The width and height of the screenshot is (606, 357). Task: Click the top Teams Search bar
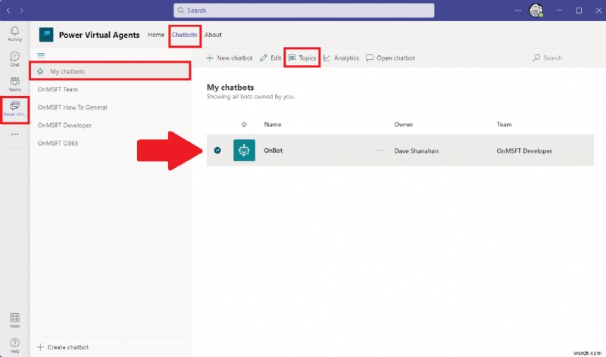304,11
